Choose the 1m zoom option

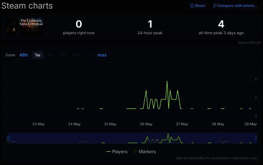50,55
